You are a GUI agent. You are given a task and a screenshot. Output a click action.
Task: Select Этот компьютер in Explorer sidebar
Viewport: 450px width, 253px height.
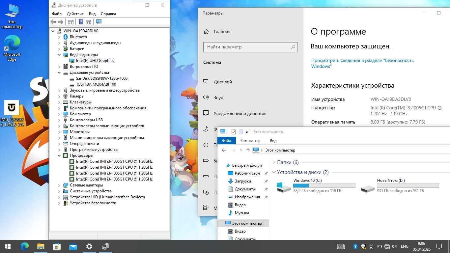click(243, 223)
